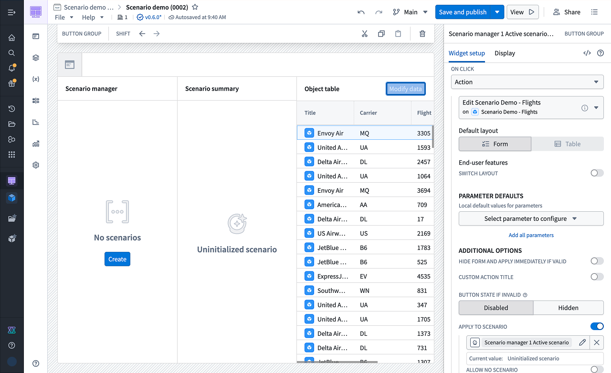The height and width of the screenshot is (373, 611).
Task: Open the code view icon
Action: (x=587, y=53)
